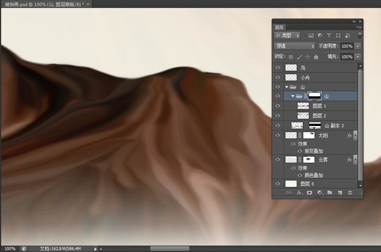Click the horizontal canvas scrollbar thumb
The width and height of the screenshot is (381, 252).
tap(170, 249)
